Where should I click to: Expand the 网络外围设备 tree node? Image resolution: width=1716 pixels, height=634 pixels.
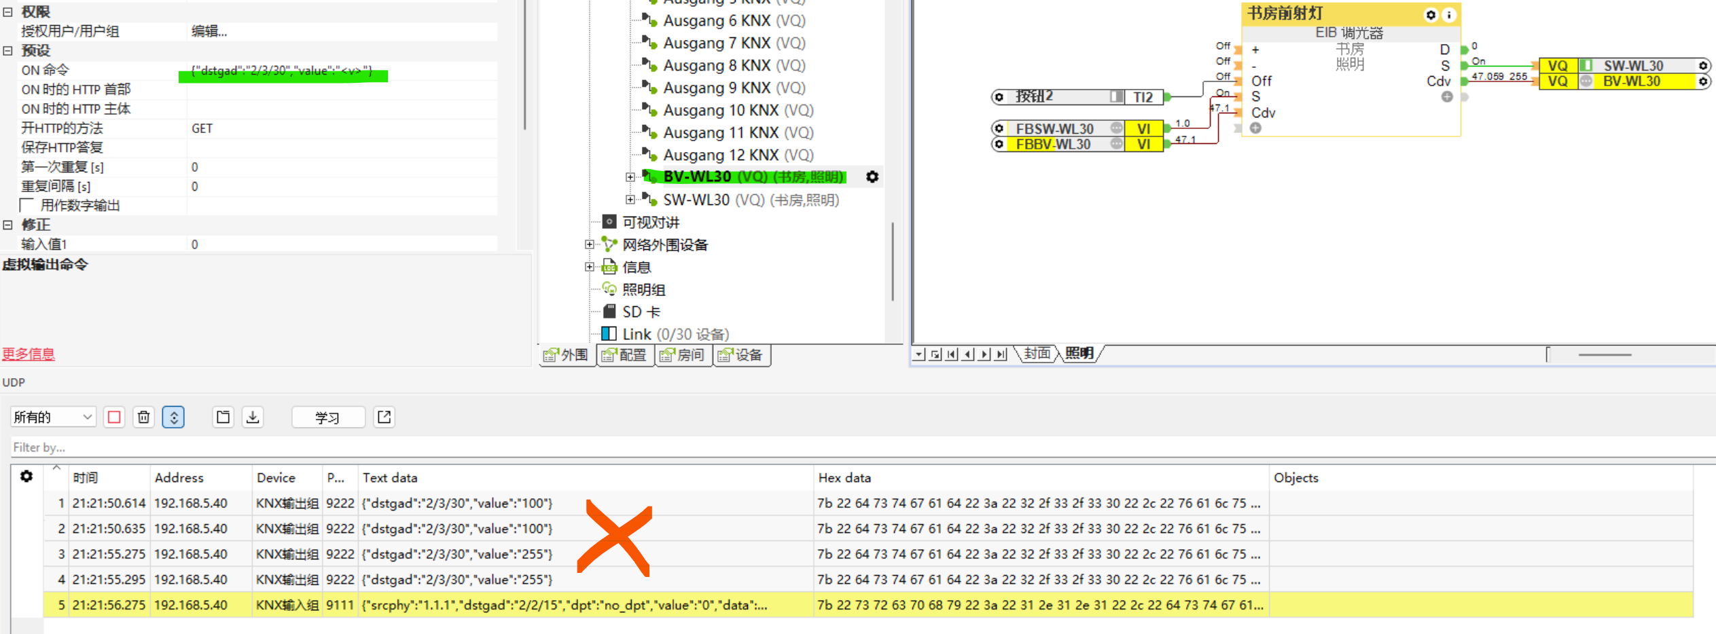[590, 244]
